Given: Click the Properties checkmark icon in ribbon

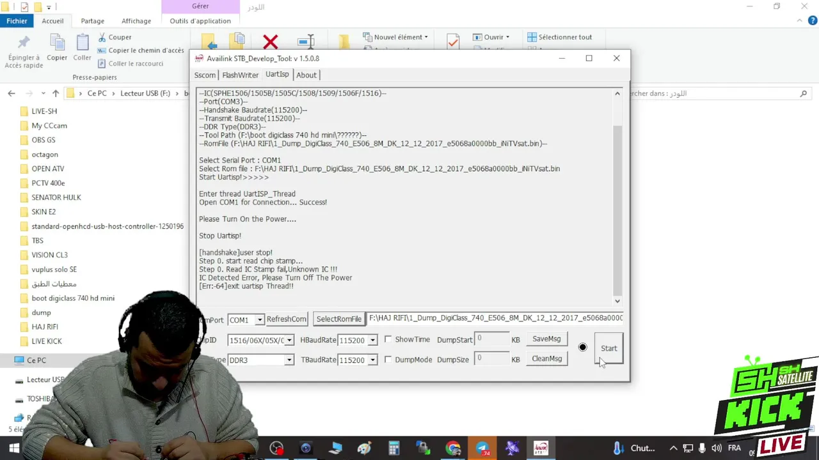Looking at the screenshot, I should pyautogui.click(x=453, y=42).
